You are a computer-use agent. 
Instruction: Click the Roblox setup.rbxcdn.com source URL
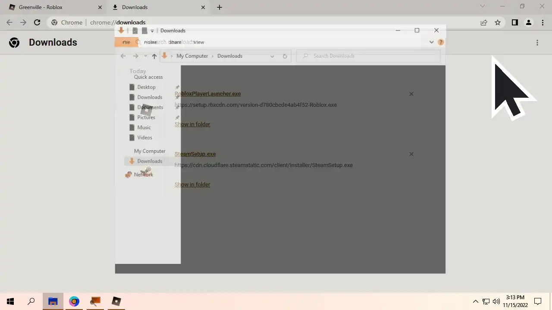pyautogui.click(x=256, y=105)
